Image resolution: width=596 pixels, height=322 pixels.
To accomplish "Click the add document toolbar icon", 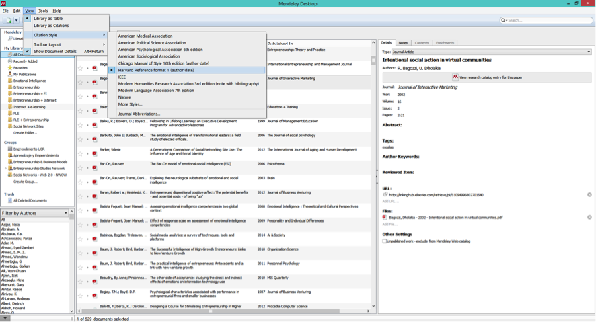I will pyautogui.click(x=8, y=21).
